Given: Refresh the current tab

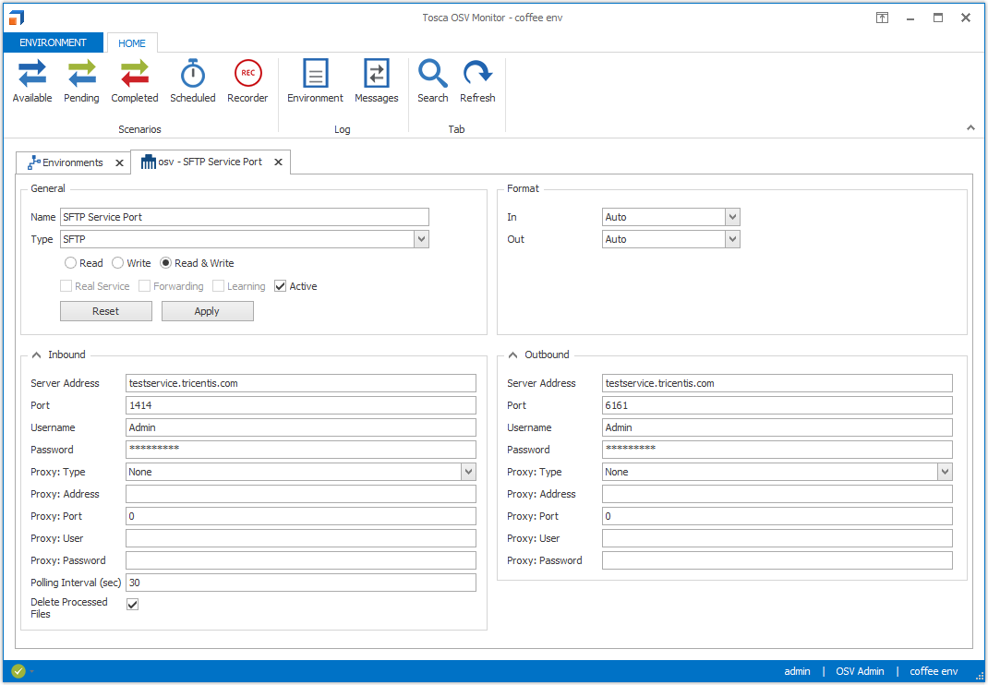Looking at the screenshot, I should pyautogui.click(x=477, y=81).
